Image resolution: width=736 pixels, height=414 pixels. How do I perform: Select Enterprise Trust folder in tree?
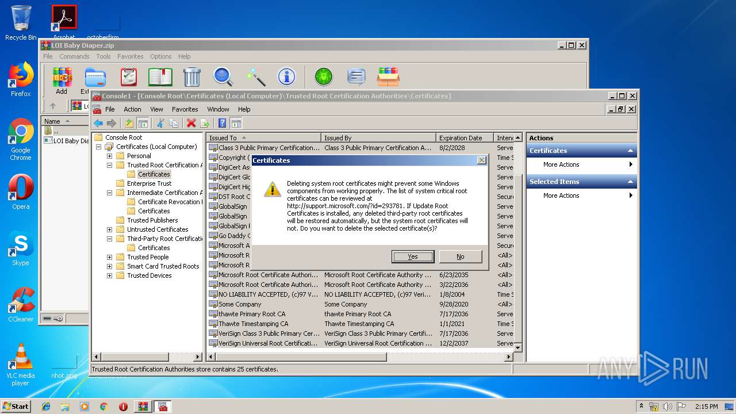[149, 183]
